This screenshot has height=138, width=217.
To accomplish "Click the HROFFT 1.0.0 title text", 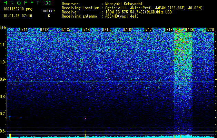I will pyautogui.click(x=27, y=3).
